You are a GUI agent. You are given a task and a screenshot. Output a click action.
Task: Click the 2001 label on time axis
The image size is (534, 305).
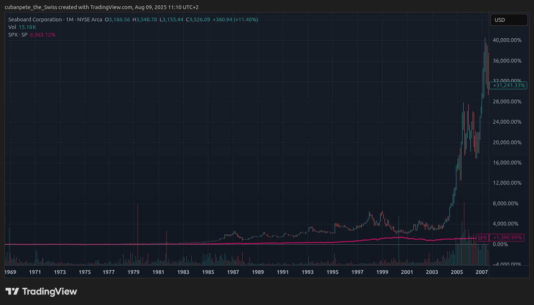pyautogui.click(x=407, y=272)
